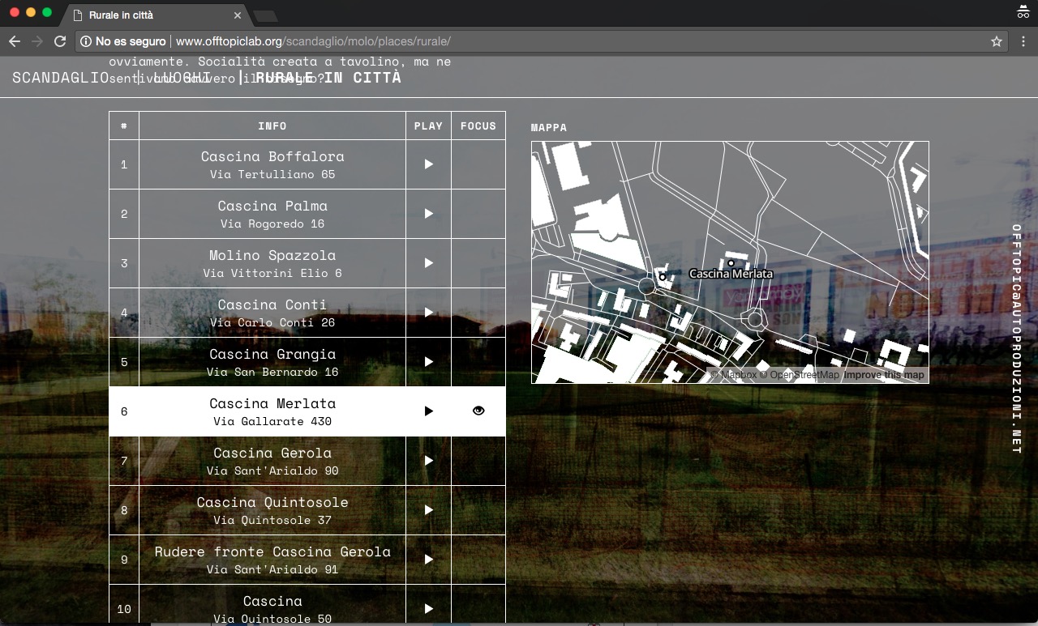Select Cascina Grangia row title

click(x=272, y=354)
